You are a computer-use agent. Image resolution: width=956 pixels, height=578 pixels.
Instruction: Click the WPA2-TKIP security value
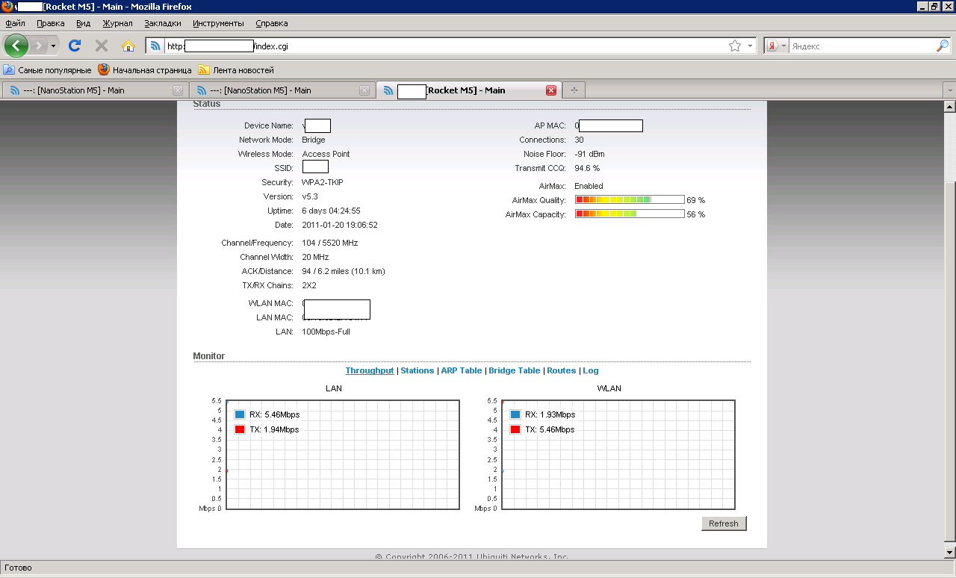[x=323, y=182]
